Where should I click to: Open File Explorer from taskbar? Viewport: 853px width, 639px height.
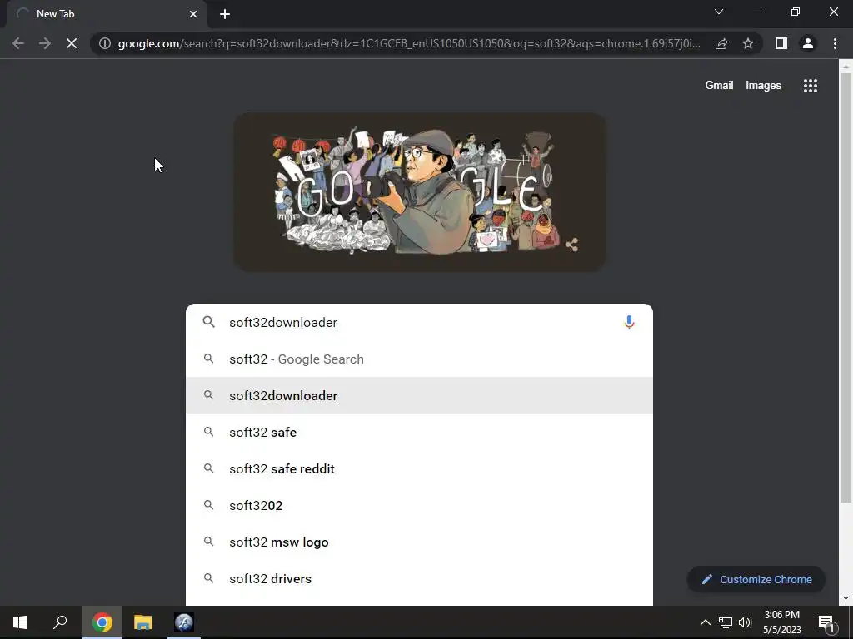tap(143, 622)
